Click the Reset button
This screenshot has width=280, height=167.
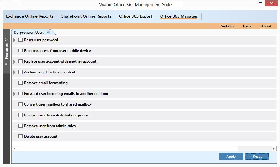click(x=257, y=157)
